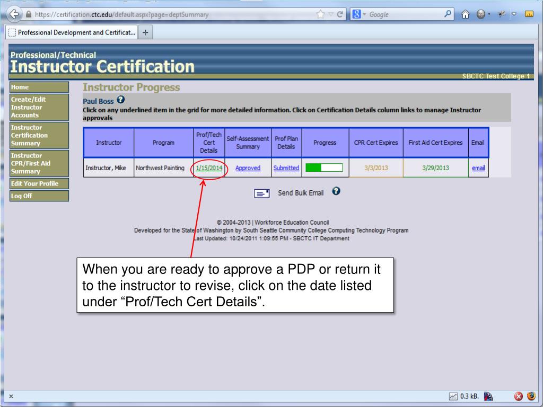Click the Northwest Painting program cell
543x407 pixels.
click(x=163, y=168)
